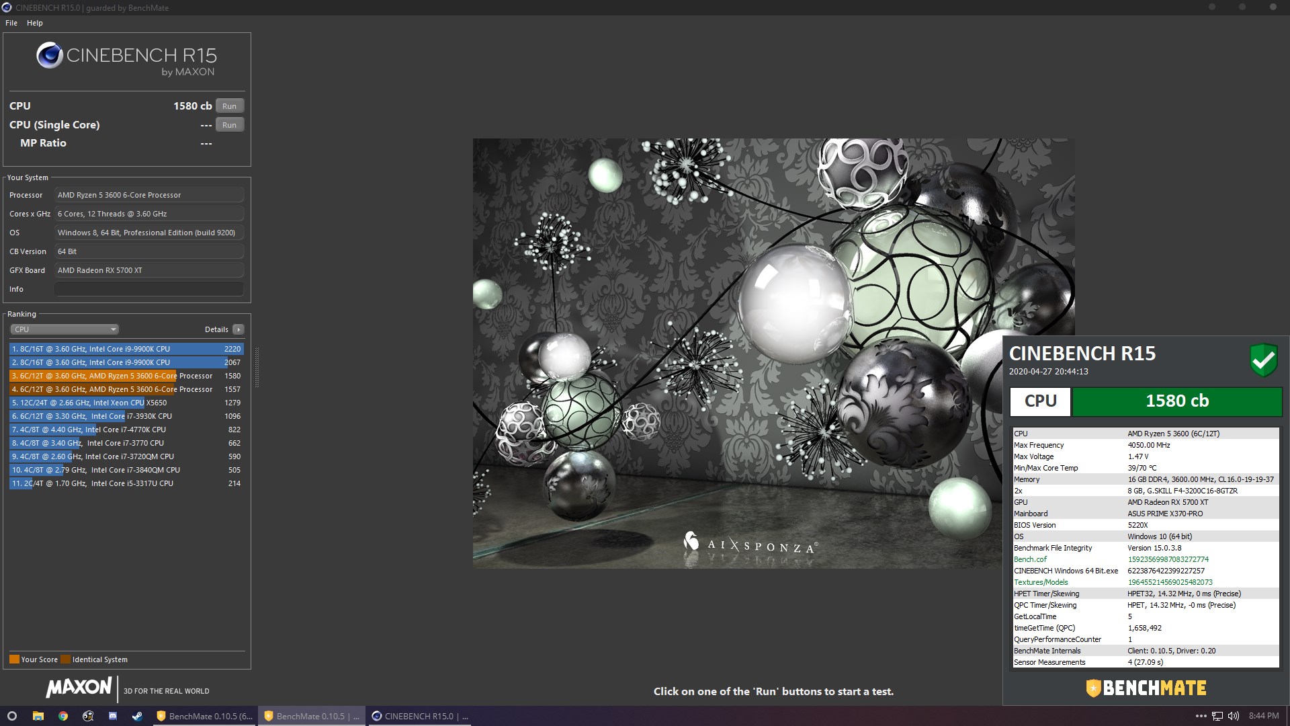Click the 8:44 PM taskbar clock

1264,716
